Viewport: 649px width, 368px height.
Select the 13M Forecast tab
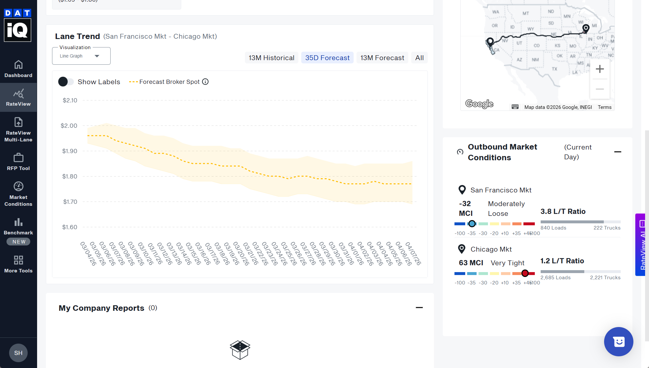(x=382, y=58)
